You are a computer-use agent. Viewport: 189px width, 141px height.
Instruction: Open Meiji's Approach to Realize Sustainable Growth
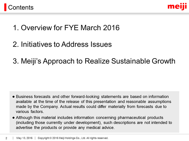point(94,61)
